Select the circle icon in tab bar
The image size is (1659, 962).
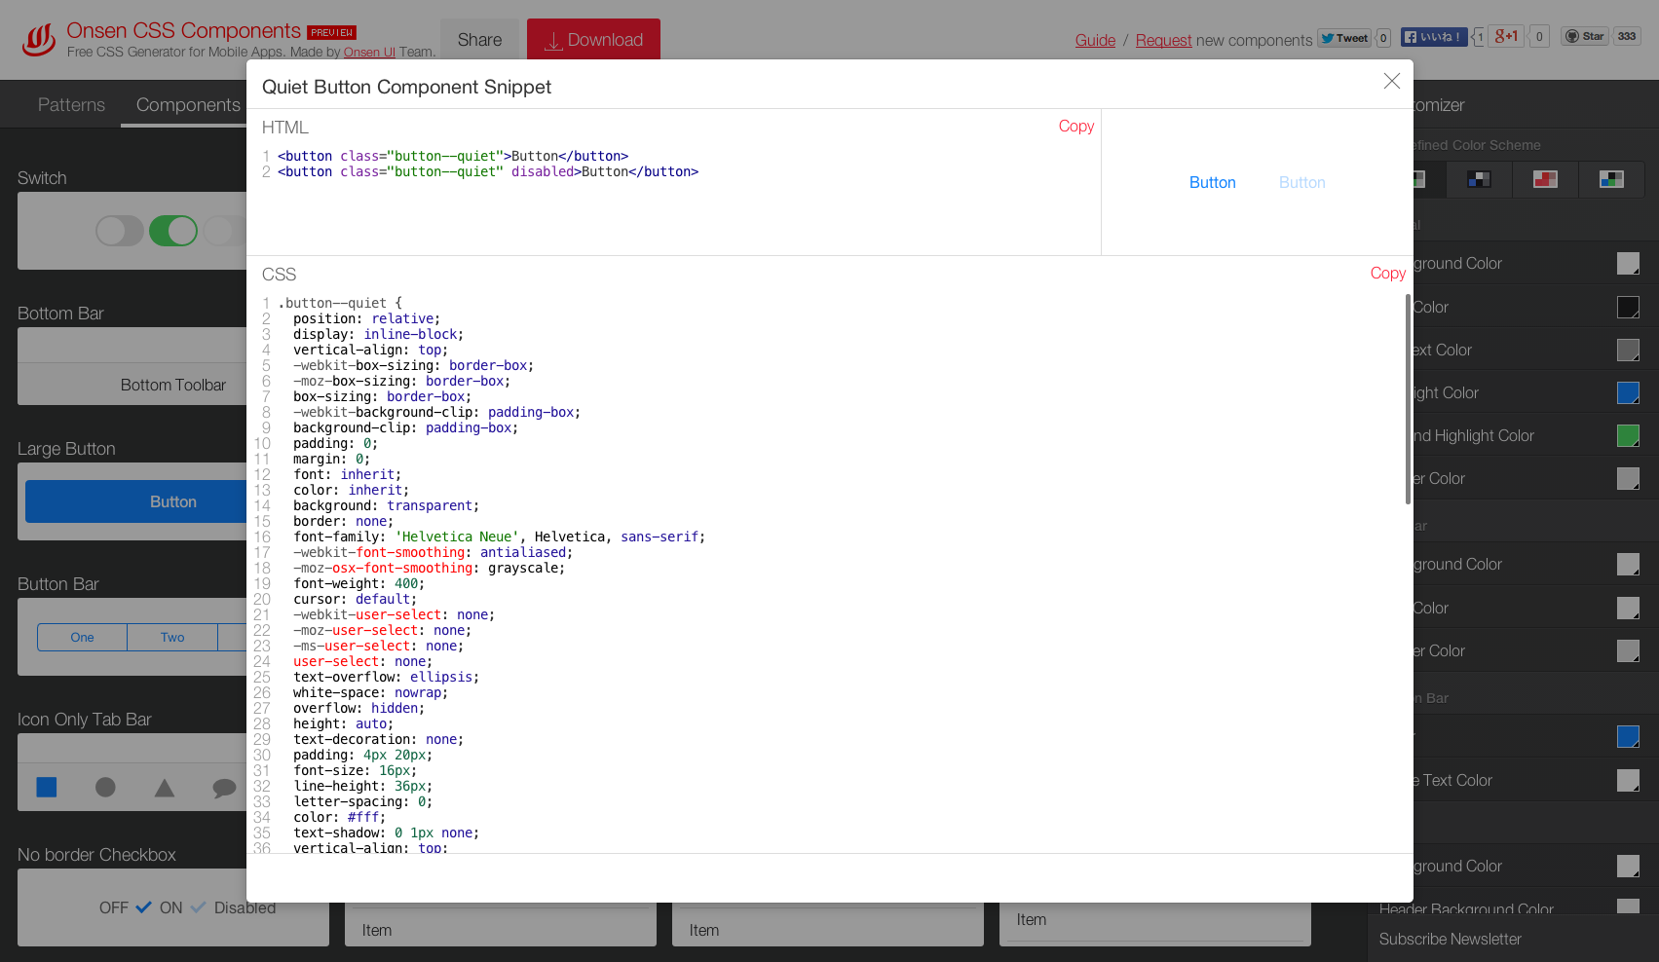coord(105,788)
